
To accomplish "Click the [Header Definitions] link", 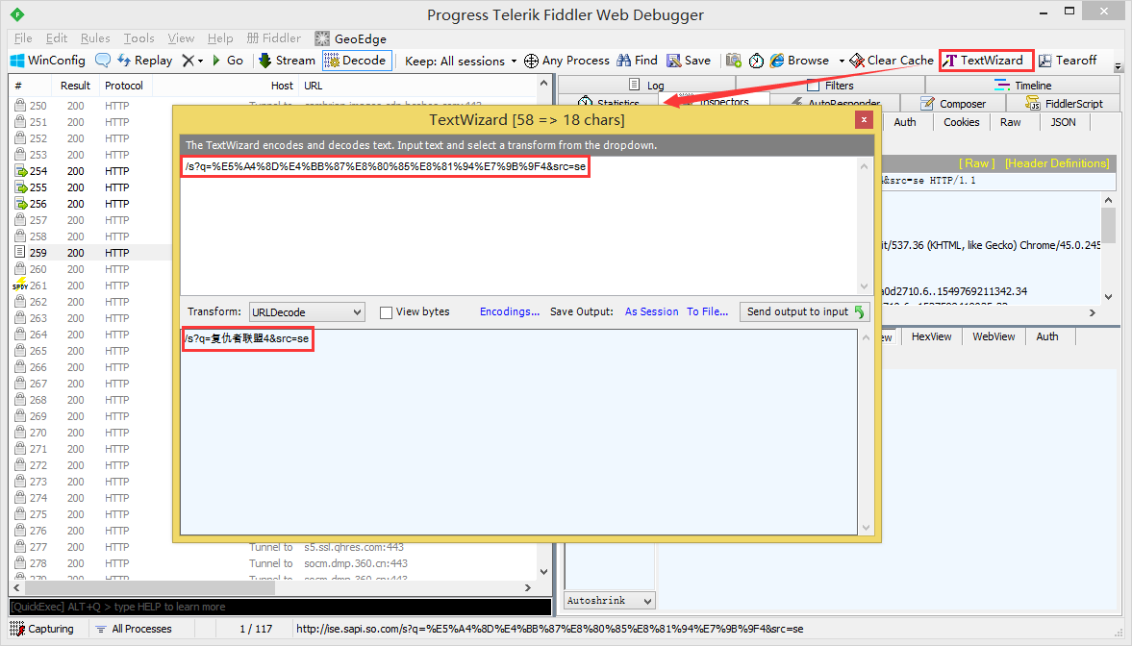I will 1057,163.
